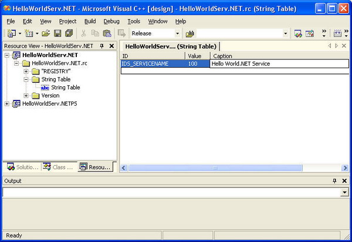This screenshot has width=352, height=242.
Task: Collapse the HelloWorldServ.NET.rc folder node
Action: point(16,63)
